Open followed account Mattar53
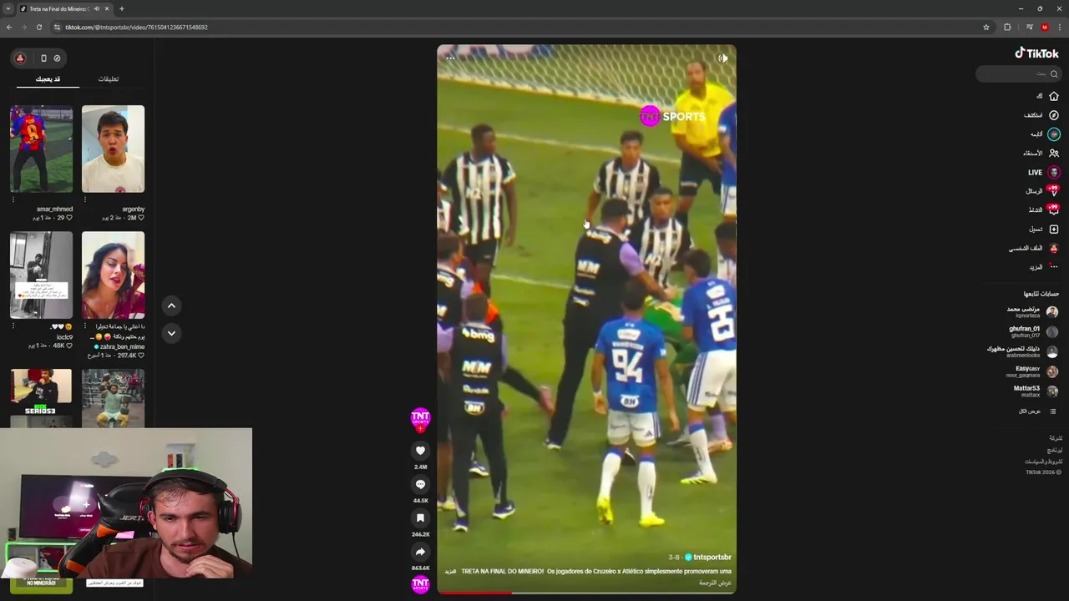This screenshot has width=1069, height=601. (x=1036, y=391)
